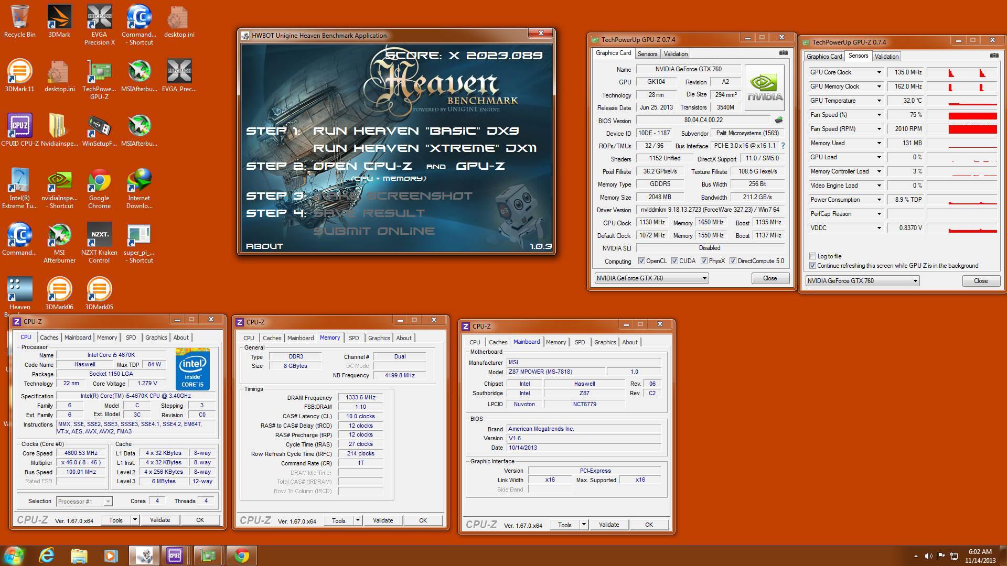The height and width of the screenshot is (566, 1007).
Task: Toggle the OpenCL checkbox in GPU-Z
Action: 641,261
